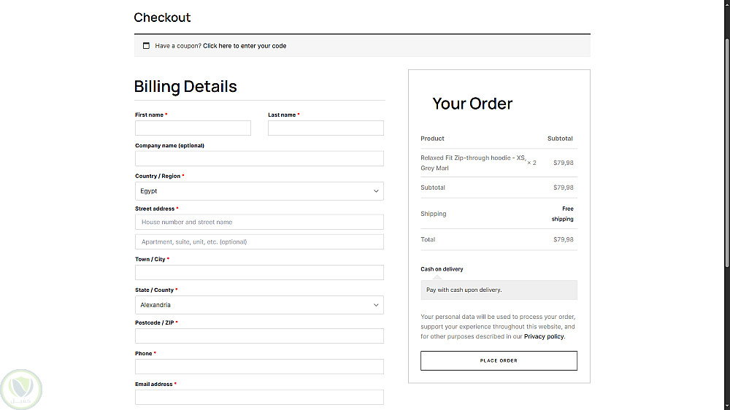The height and width of the screenshot is (410, 730).
Task: Select the Cash on delivery payment option
Action: pos(442,269)
